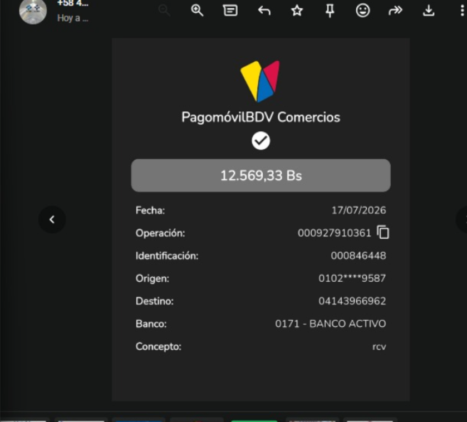Click the Operación: label
467x422 pixels.
tap(160, 233)
